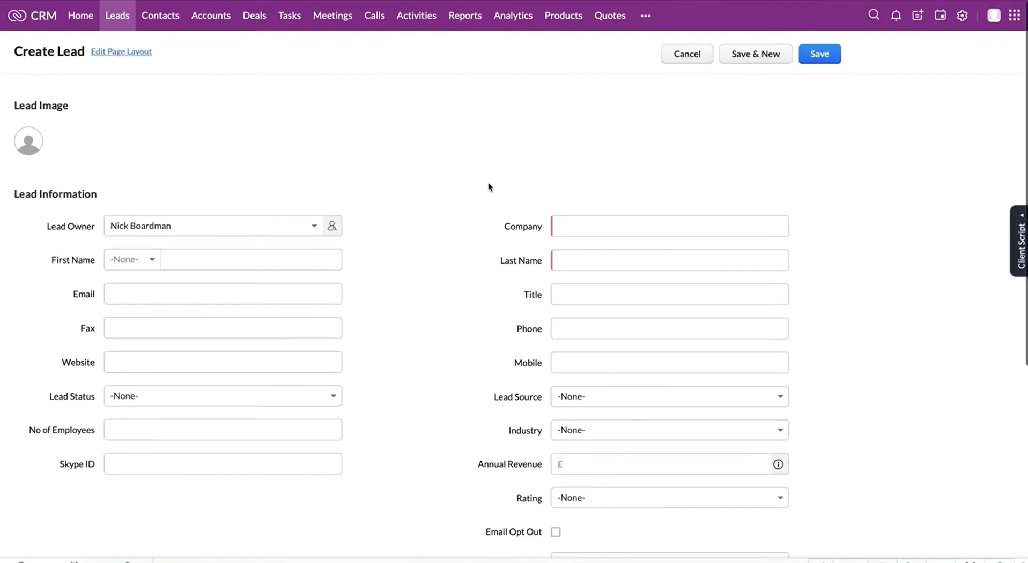This screenshot has width=1028, height=563.
Task: Click the search magnifier icon in top bar
Action: coord(874,15)
